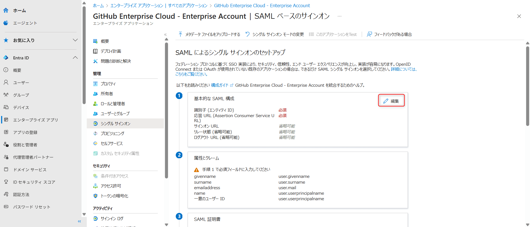
Task: Close the SAML sign-on blade
Action: click(519, 16)
